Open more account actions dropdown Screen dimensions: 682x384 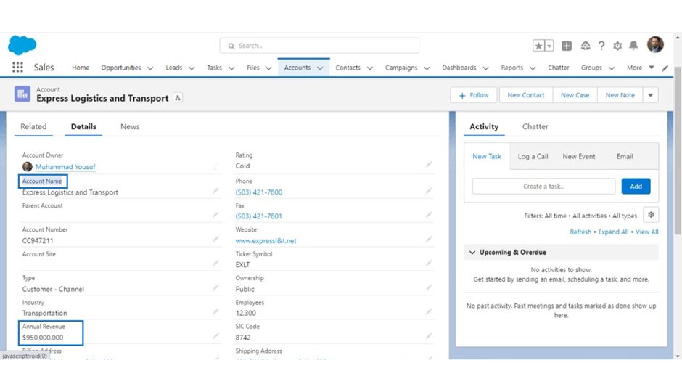click(x=650, y=95)
